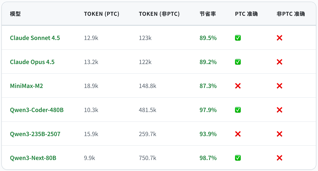The image size is (318, 171).
Task: Click the 模型 column header
Action: click(15, 14)
